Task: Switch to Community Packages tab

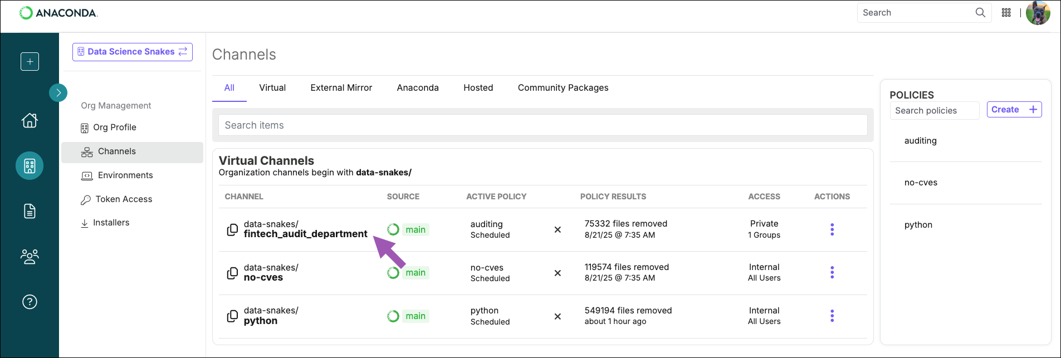Action: pos(563,88)
